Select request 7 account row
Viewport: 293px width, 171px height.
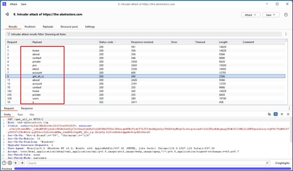145,73
